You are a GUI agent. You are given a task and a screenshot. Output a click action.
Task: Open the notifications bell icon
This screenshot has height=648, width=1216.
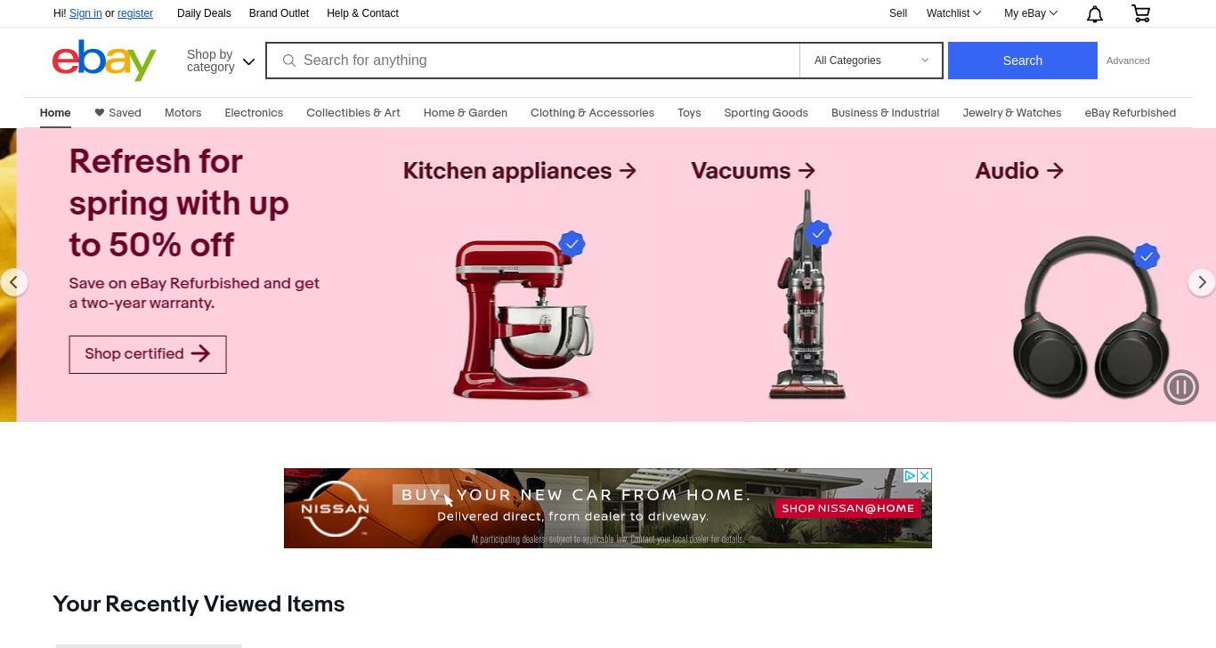point(1095,13)
